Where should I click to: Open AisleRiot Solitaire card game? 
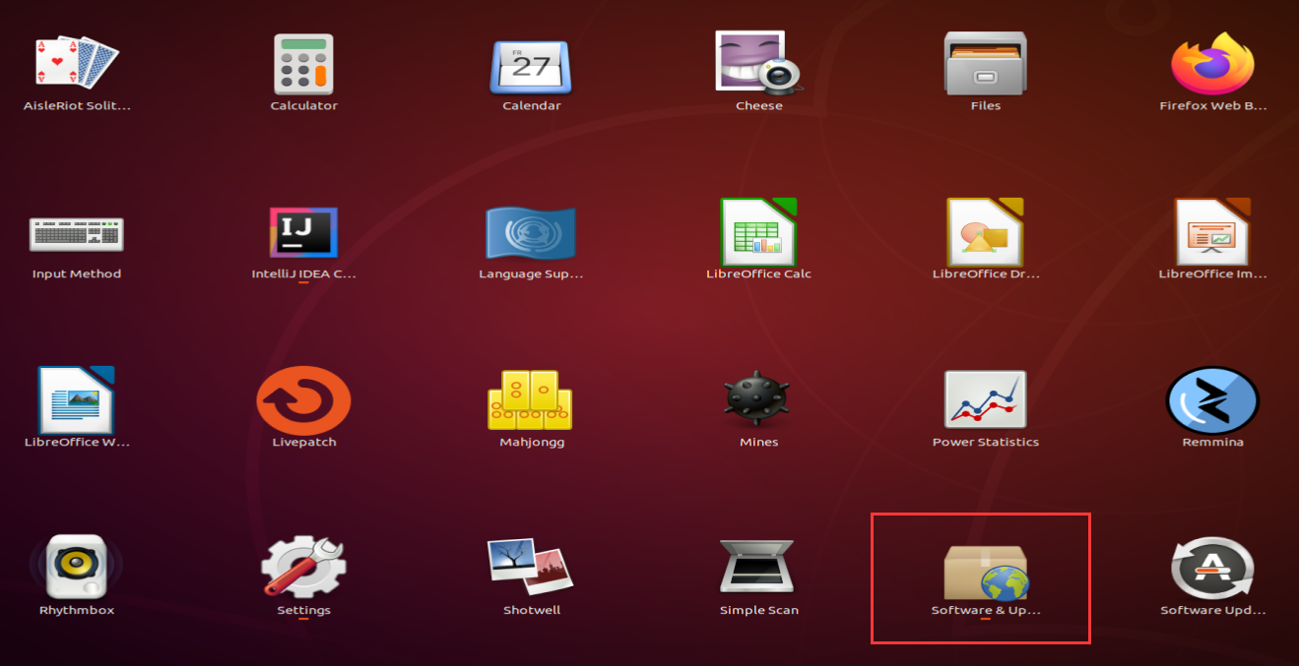77,64
